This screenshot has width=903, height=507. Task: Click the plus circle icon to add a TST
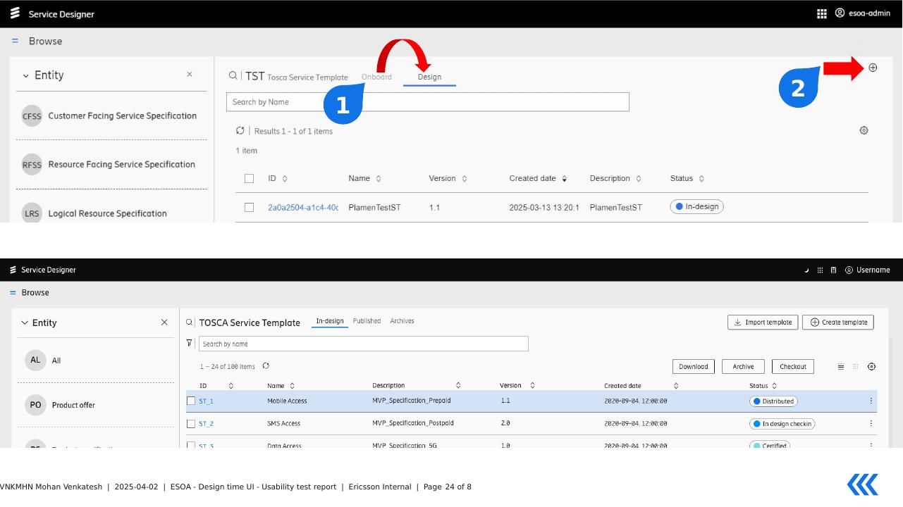click(873, 68)
